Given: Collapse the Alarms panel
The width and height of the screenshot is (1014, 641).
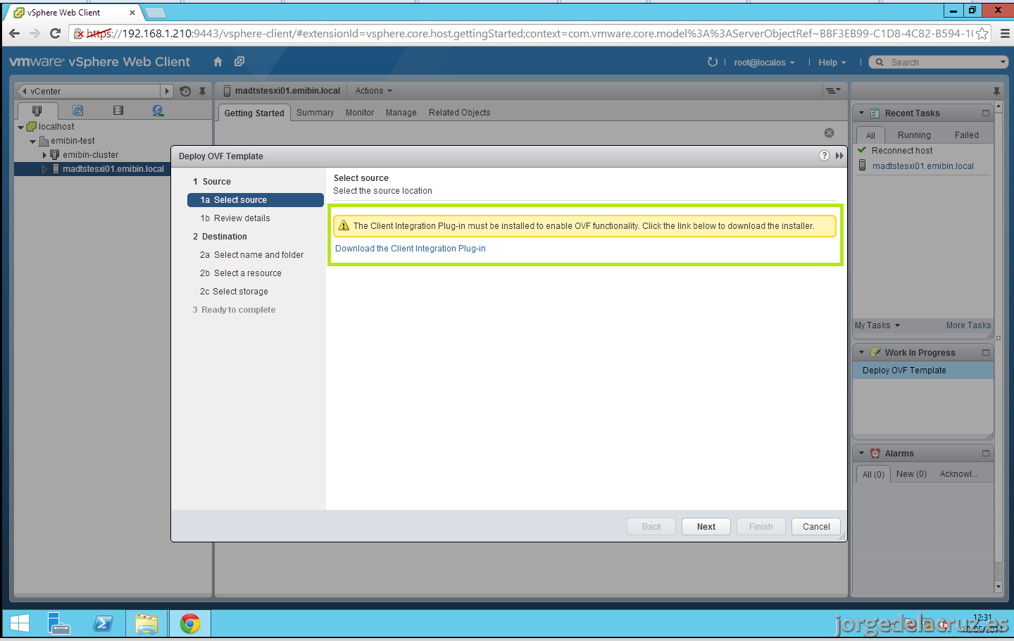Looking at the screenshot, I should click(861, 454).
